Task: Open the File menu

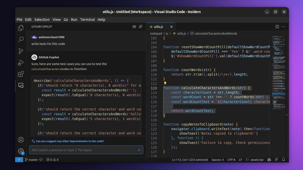Action: (19, 20)
